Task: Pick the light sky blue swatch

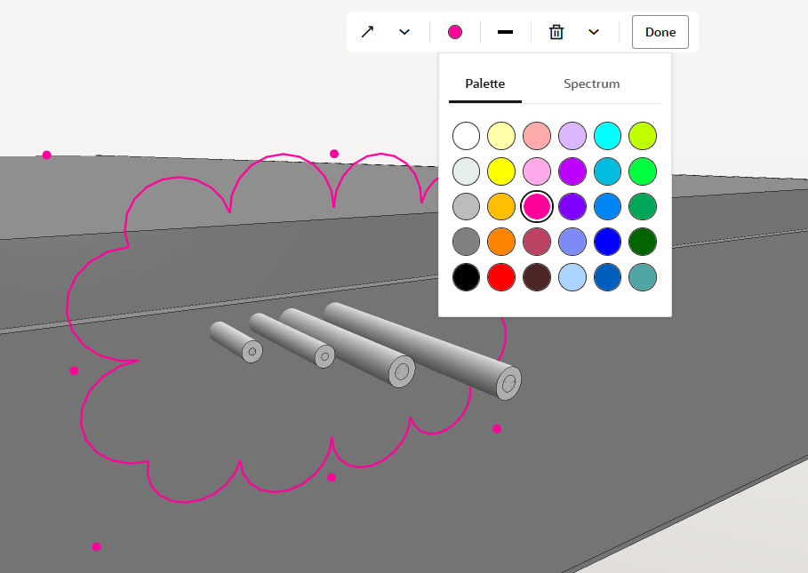Action: [x=572, y=277]
